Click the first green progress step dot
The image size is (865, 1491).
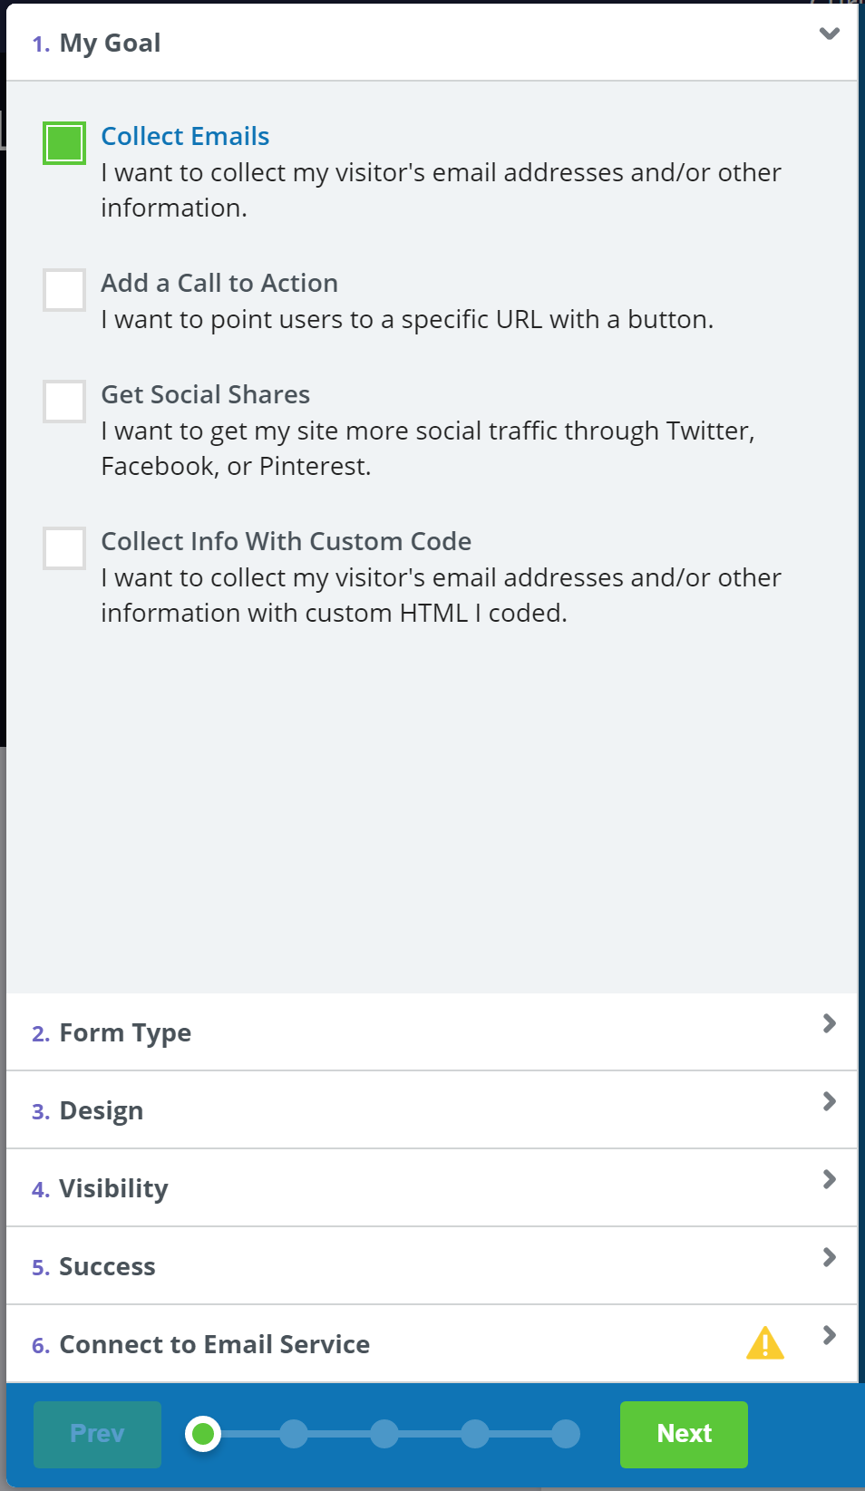pyautogui.click(x=203, y=1434)
